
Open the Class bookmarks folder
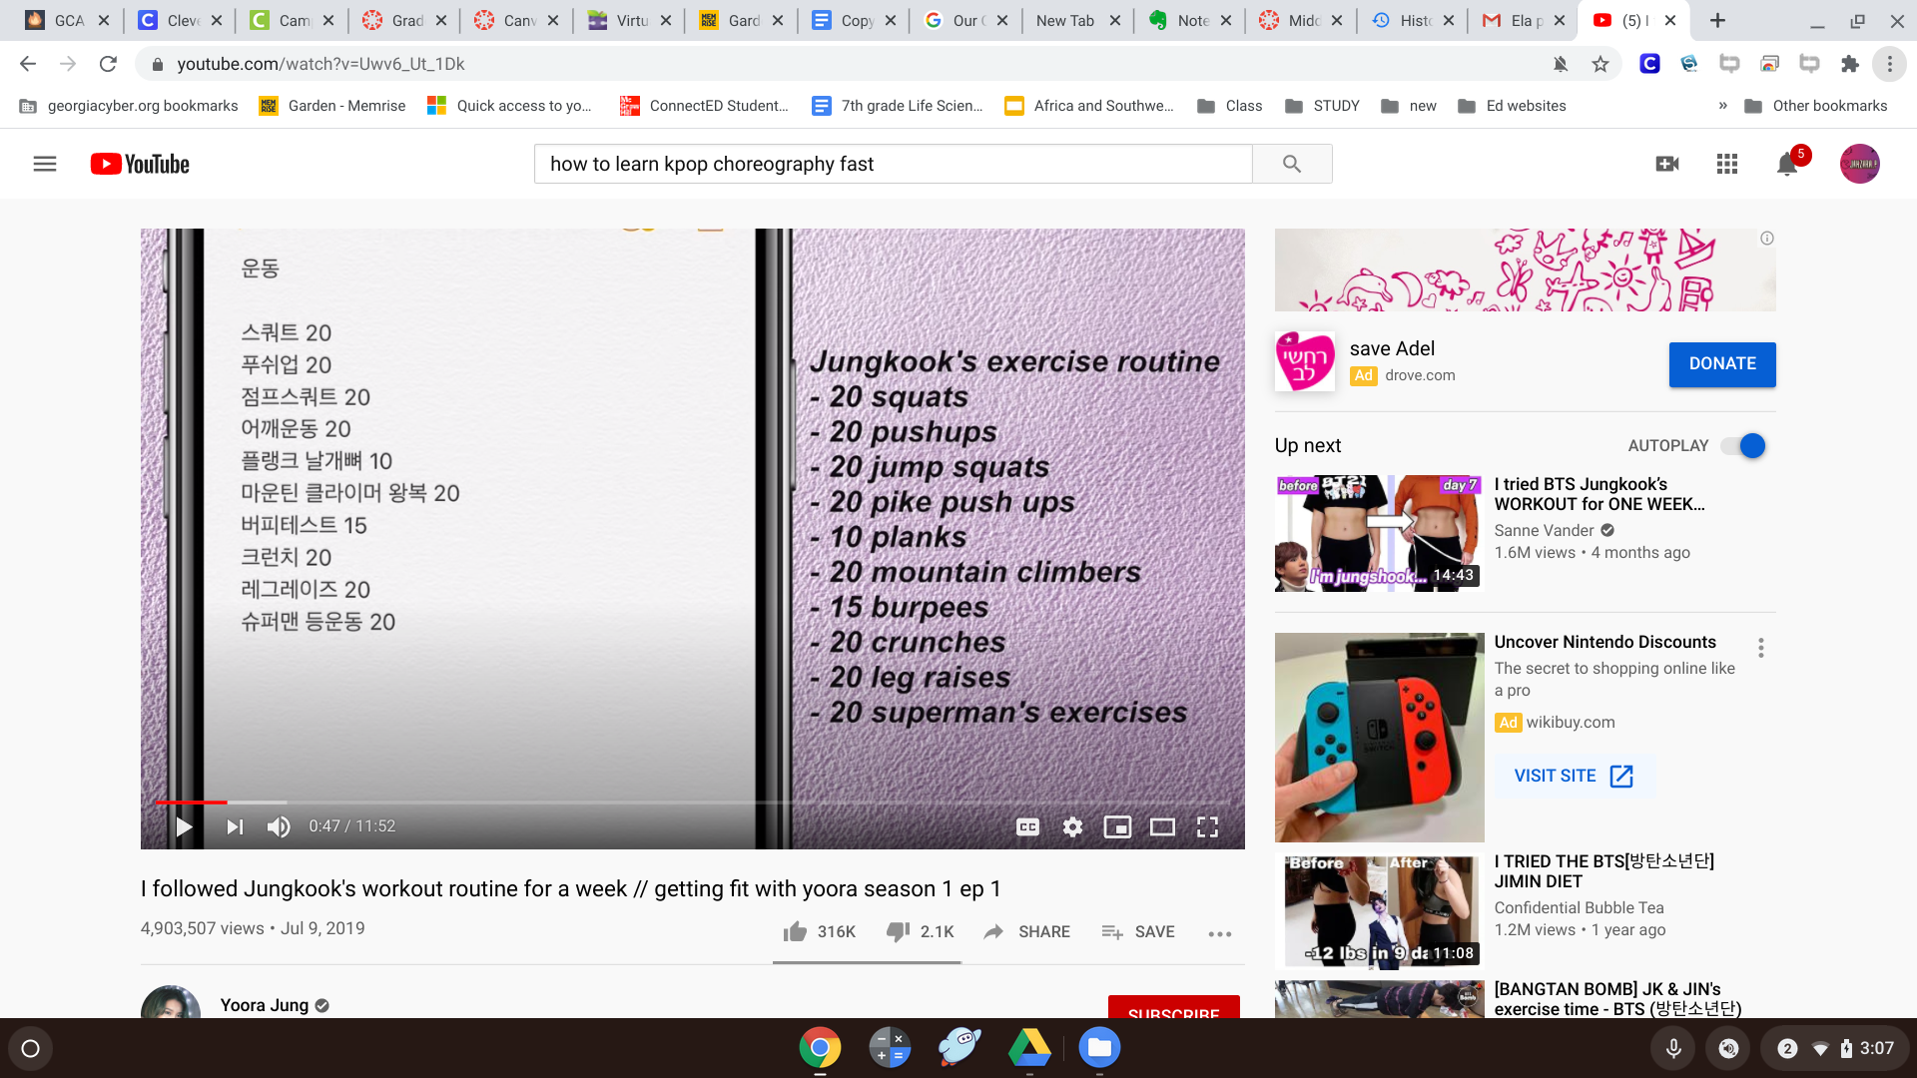1230,106
